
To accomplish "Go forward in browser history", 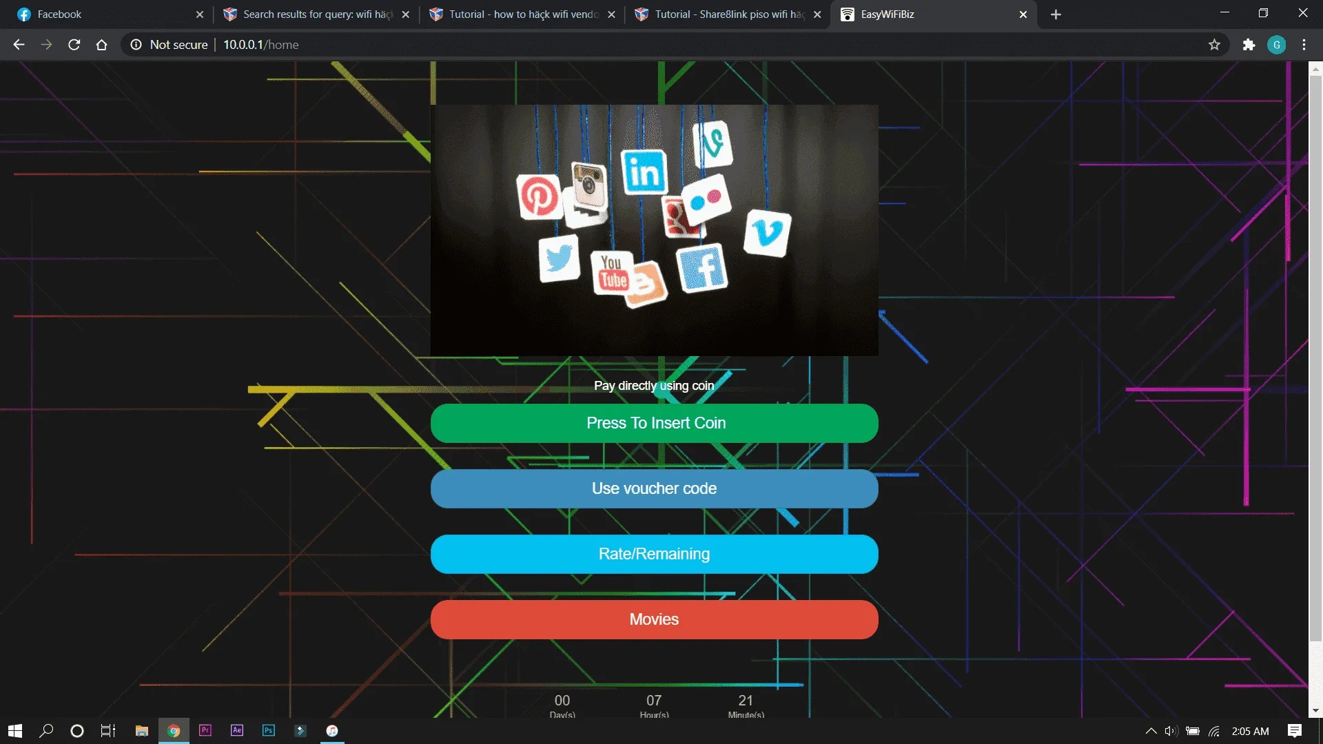I will 46,45.
